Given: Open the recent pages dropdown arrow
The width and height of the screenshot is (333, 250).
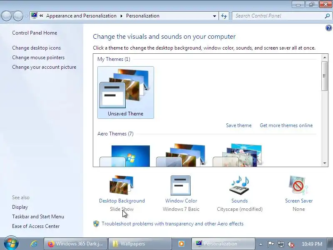Looking at the screenshot, I should tap(26, 16).
